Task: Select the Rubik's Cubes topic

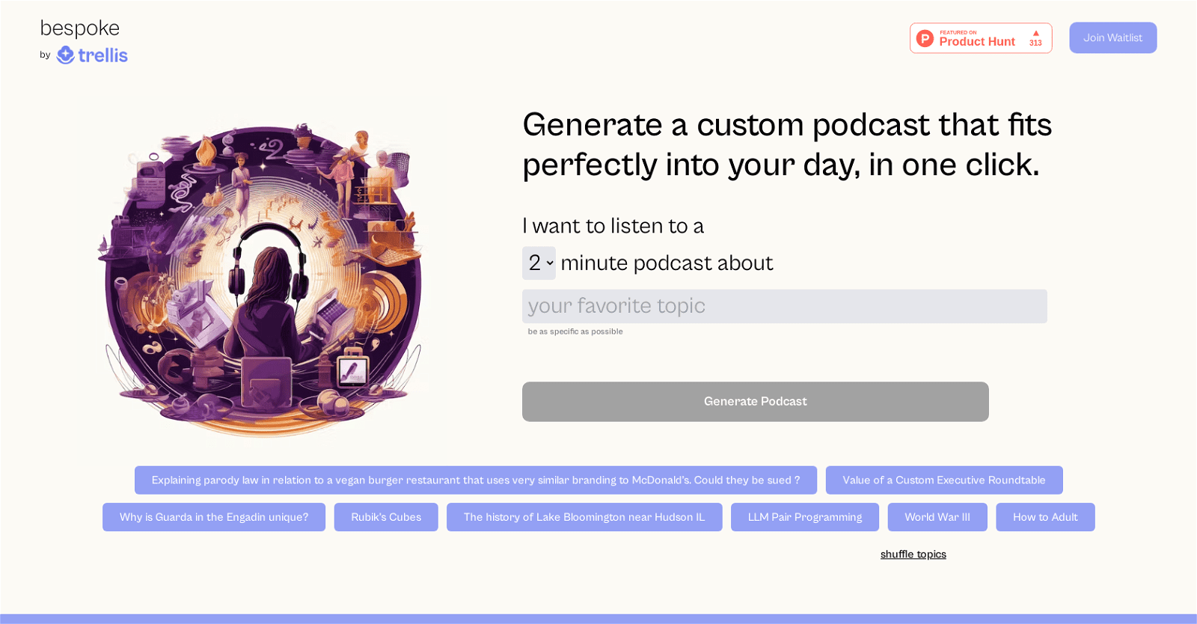Action: [x=386, y=517]
